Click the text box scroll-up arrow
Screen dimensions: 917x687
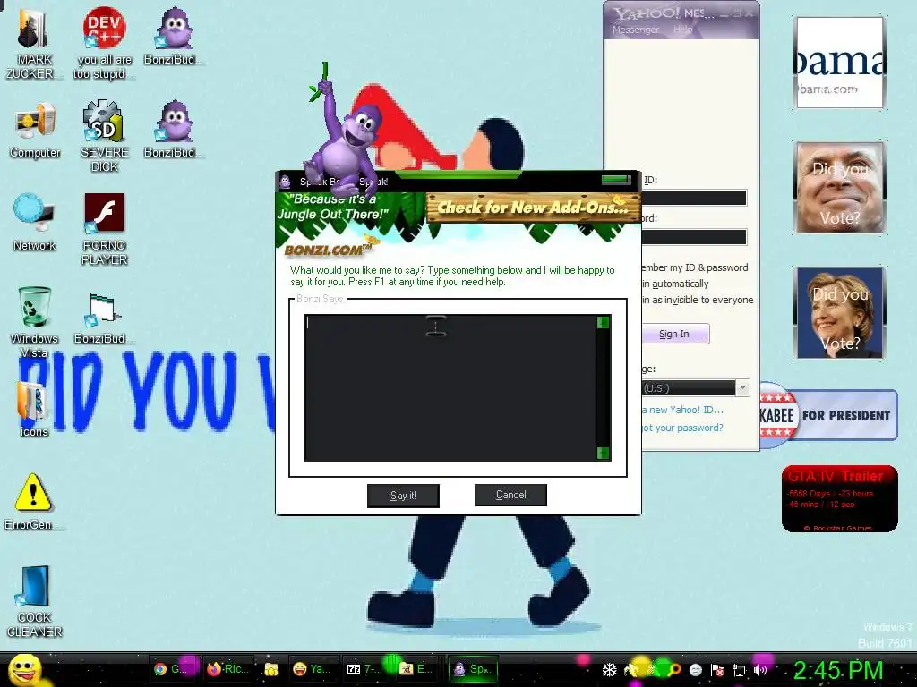(x=603, y=322)
